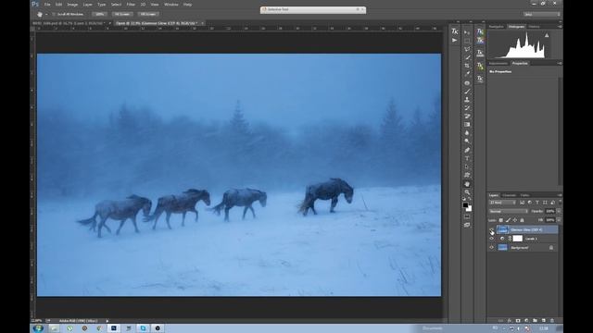The width and height of the screenshot is (593, 333).
Task: Select the Magic Wand tool
Action: pyautogui.click(x=467, y=57)
